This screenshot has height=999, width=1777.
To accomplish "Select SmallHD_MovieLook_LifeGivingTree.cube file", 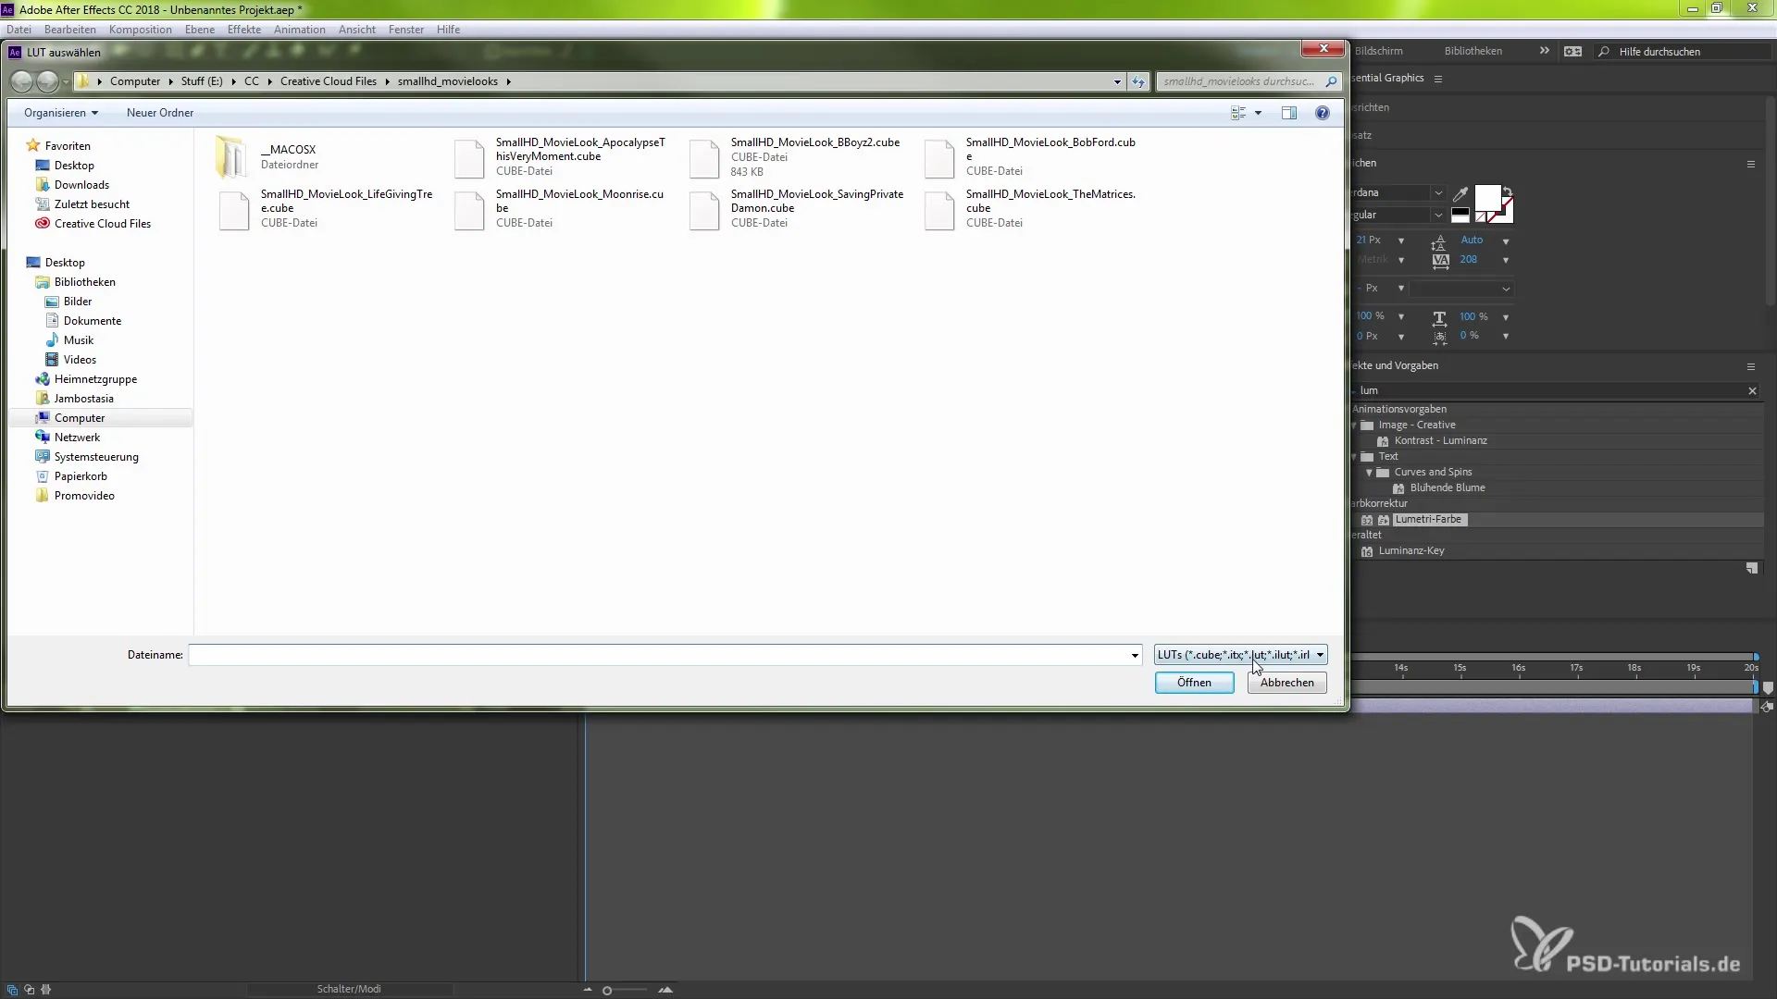I will [x=325, y=208].
